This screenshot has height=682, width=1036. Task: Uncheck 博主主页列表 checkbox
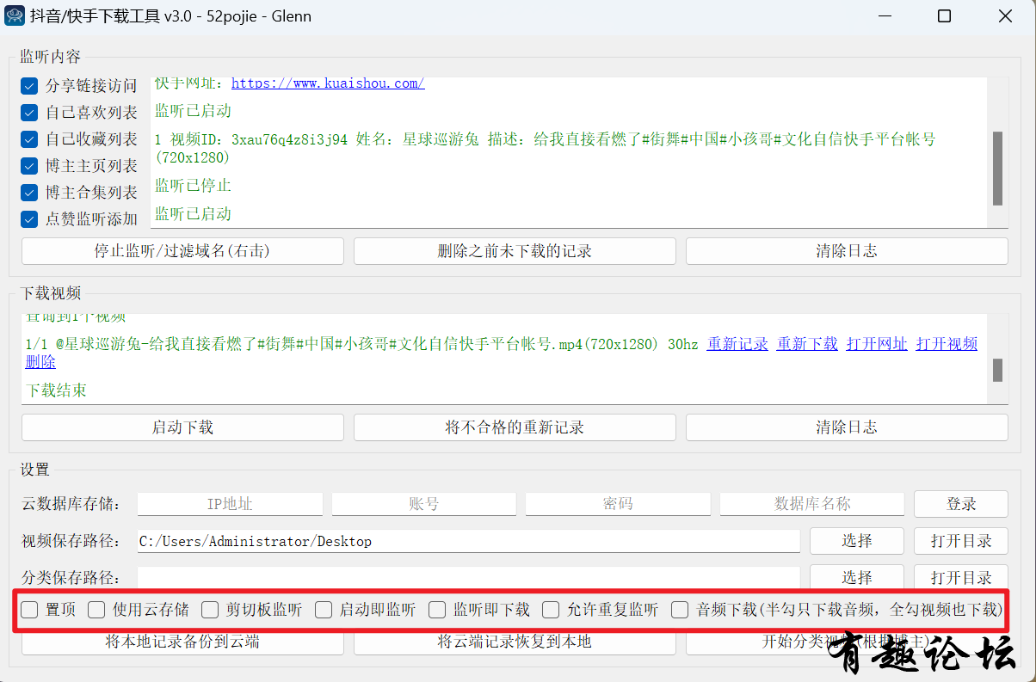tap(29, 166)
